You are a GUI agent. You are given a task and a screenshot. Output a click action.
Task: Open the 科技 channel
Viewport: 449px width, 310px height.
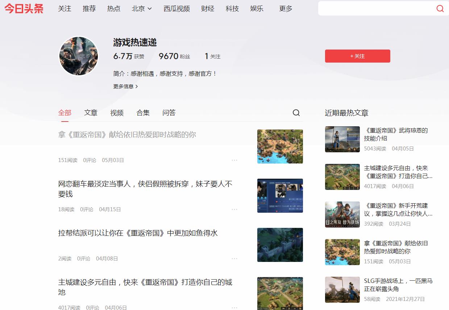coord(232,9)
